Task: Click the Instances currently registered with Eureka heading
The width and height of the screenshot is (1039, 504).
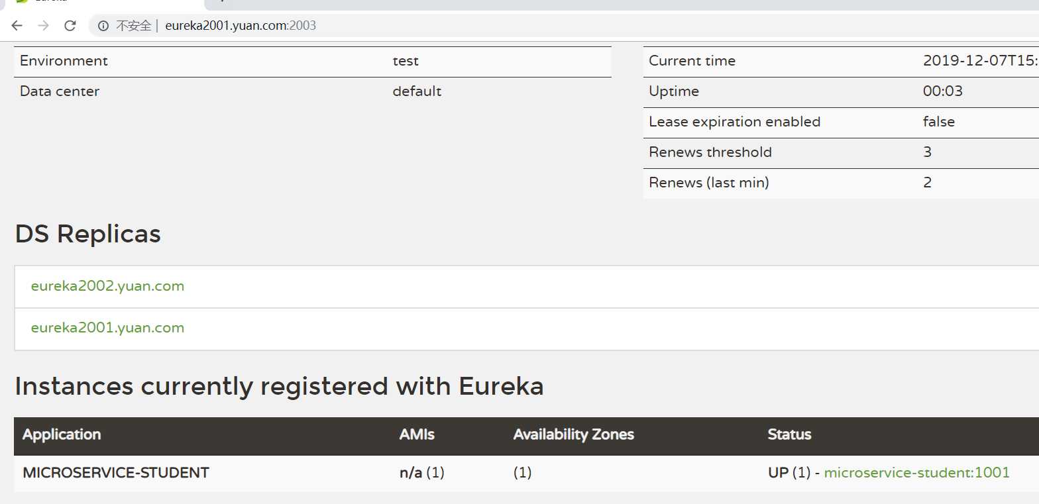Action: pos(279,386)
